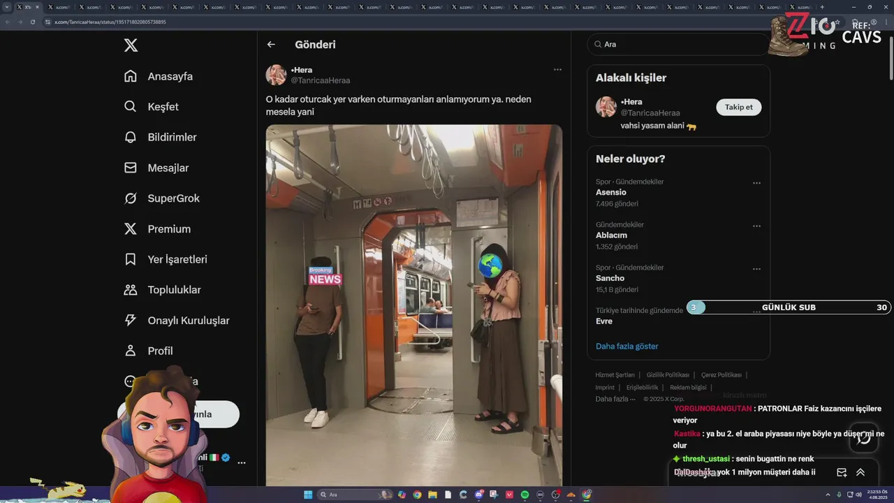Open more options for Sancho trend
894x503 pixels.
(x=756, y=269)
